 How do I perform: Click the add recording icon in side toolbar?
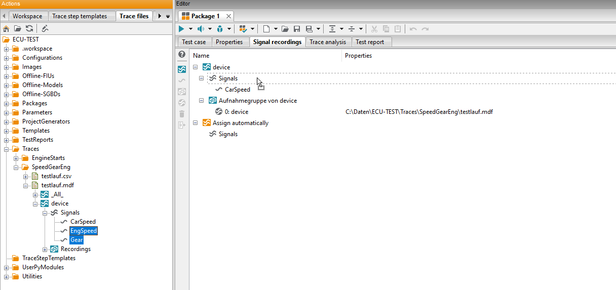pyautogui.click(x=182, y=103)
